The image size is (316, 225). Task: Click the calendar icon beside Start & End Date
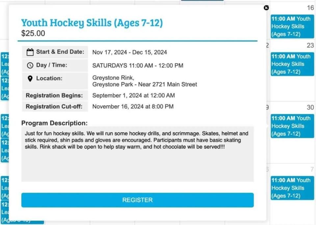30,52
